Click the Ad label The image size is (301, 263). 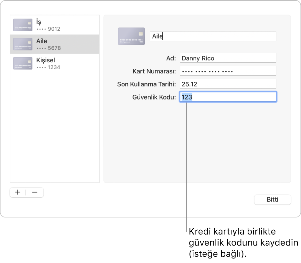click(171, 58)
